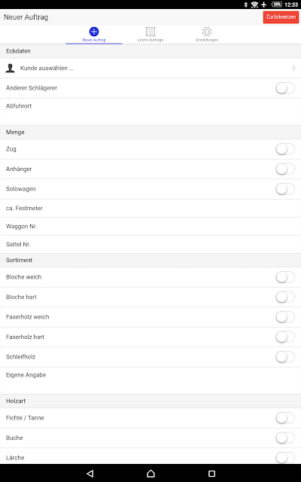
Task: Tap the blue plus Neuer Auftrag icon
Action: [x=94, y=32]
